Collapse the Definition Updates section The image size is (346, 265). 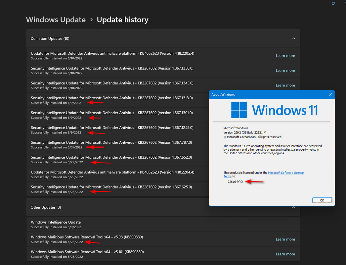coord(293,38)
